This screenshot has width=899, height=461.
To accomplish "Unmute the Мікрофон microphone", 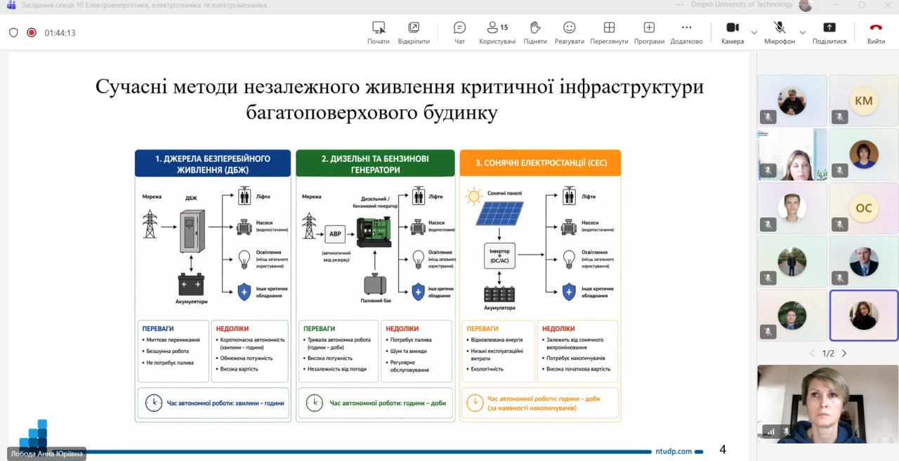I will point(780,32).
